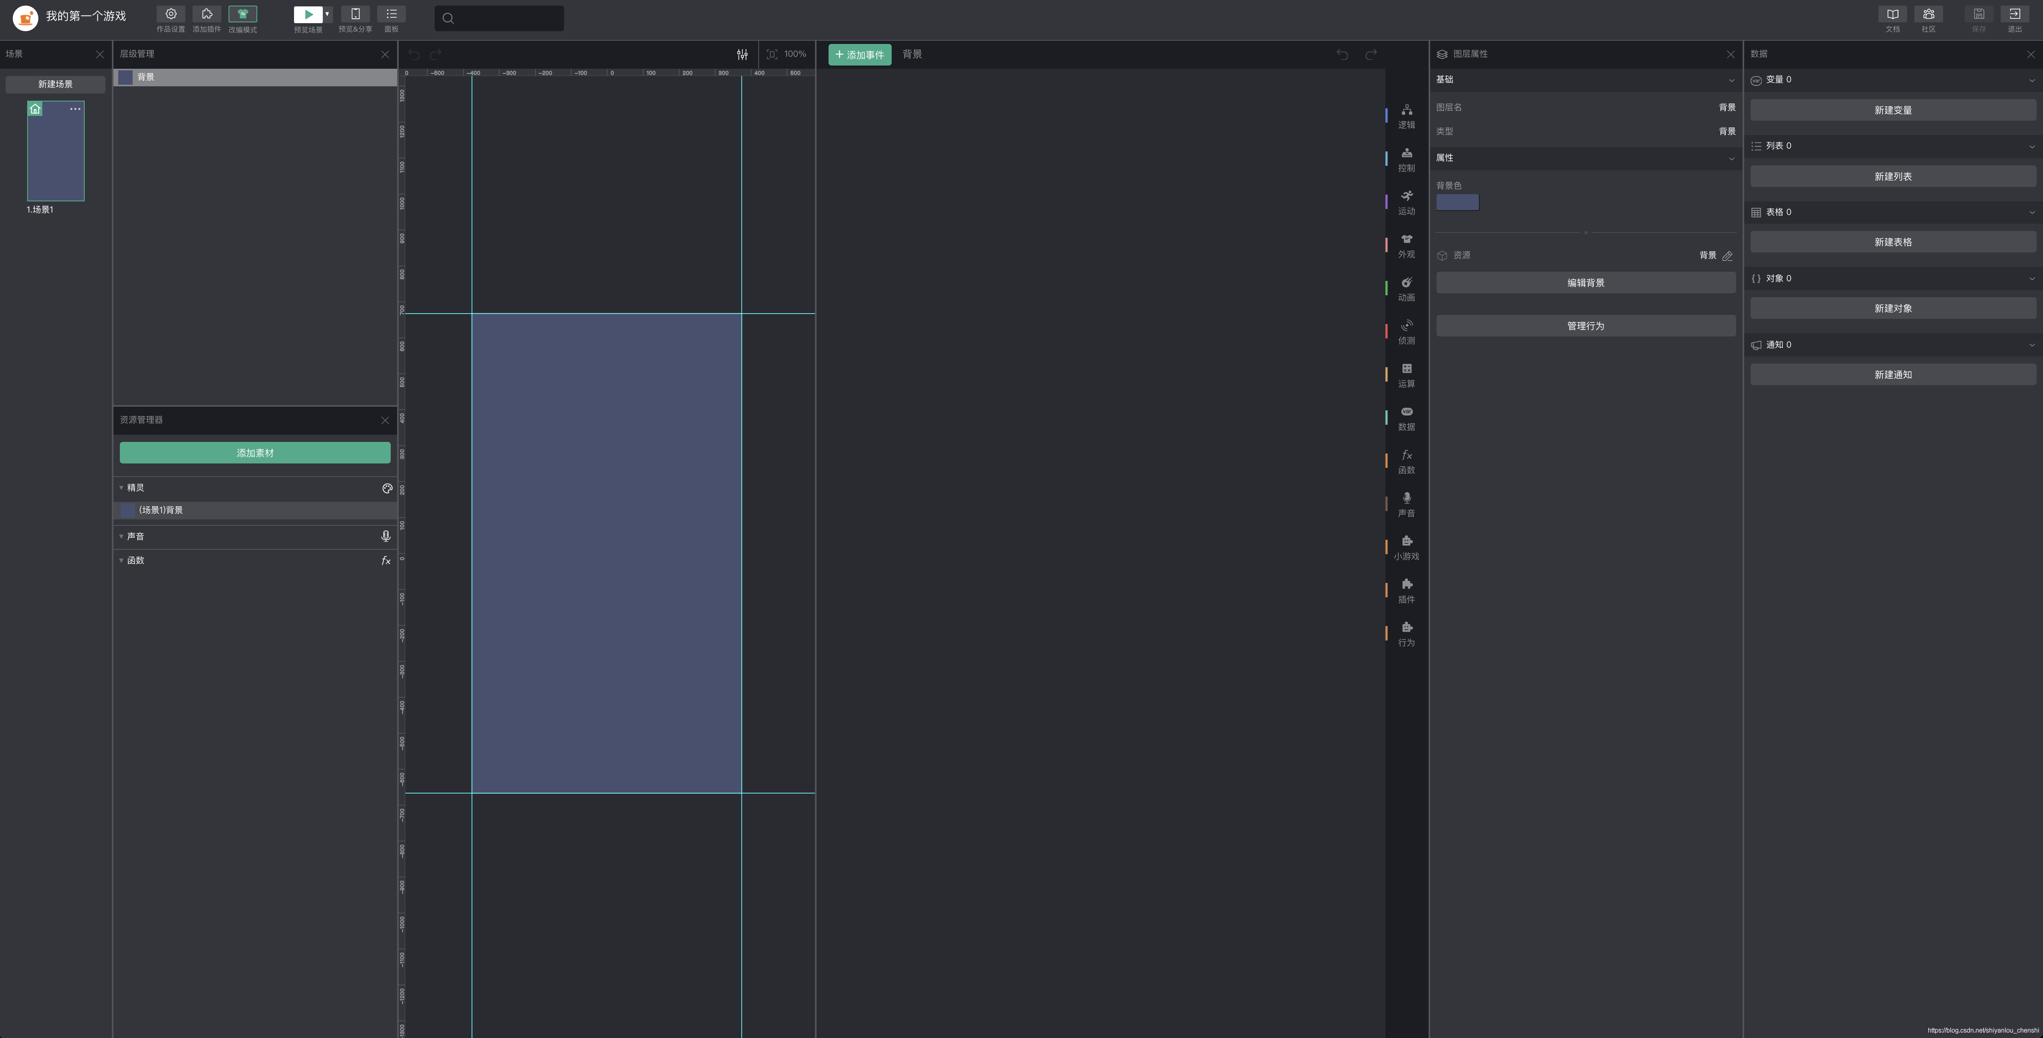
Task: Open the 运动 block category
Action: point(1406,203)
